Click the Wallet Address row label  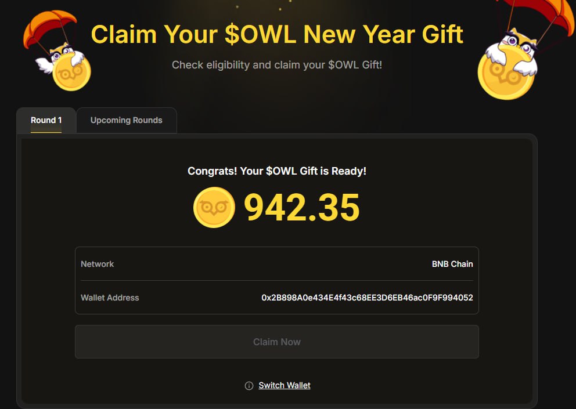tap(110, 298)
